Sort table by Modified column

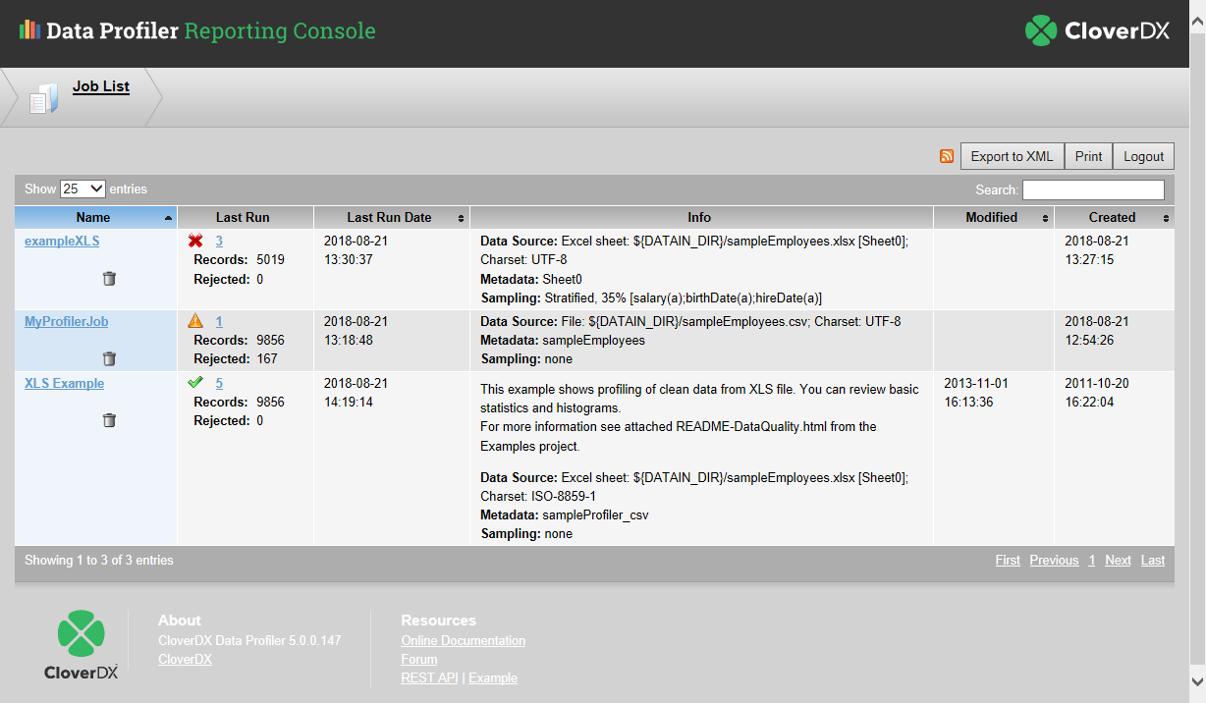click(992, 217)
